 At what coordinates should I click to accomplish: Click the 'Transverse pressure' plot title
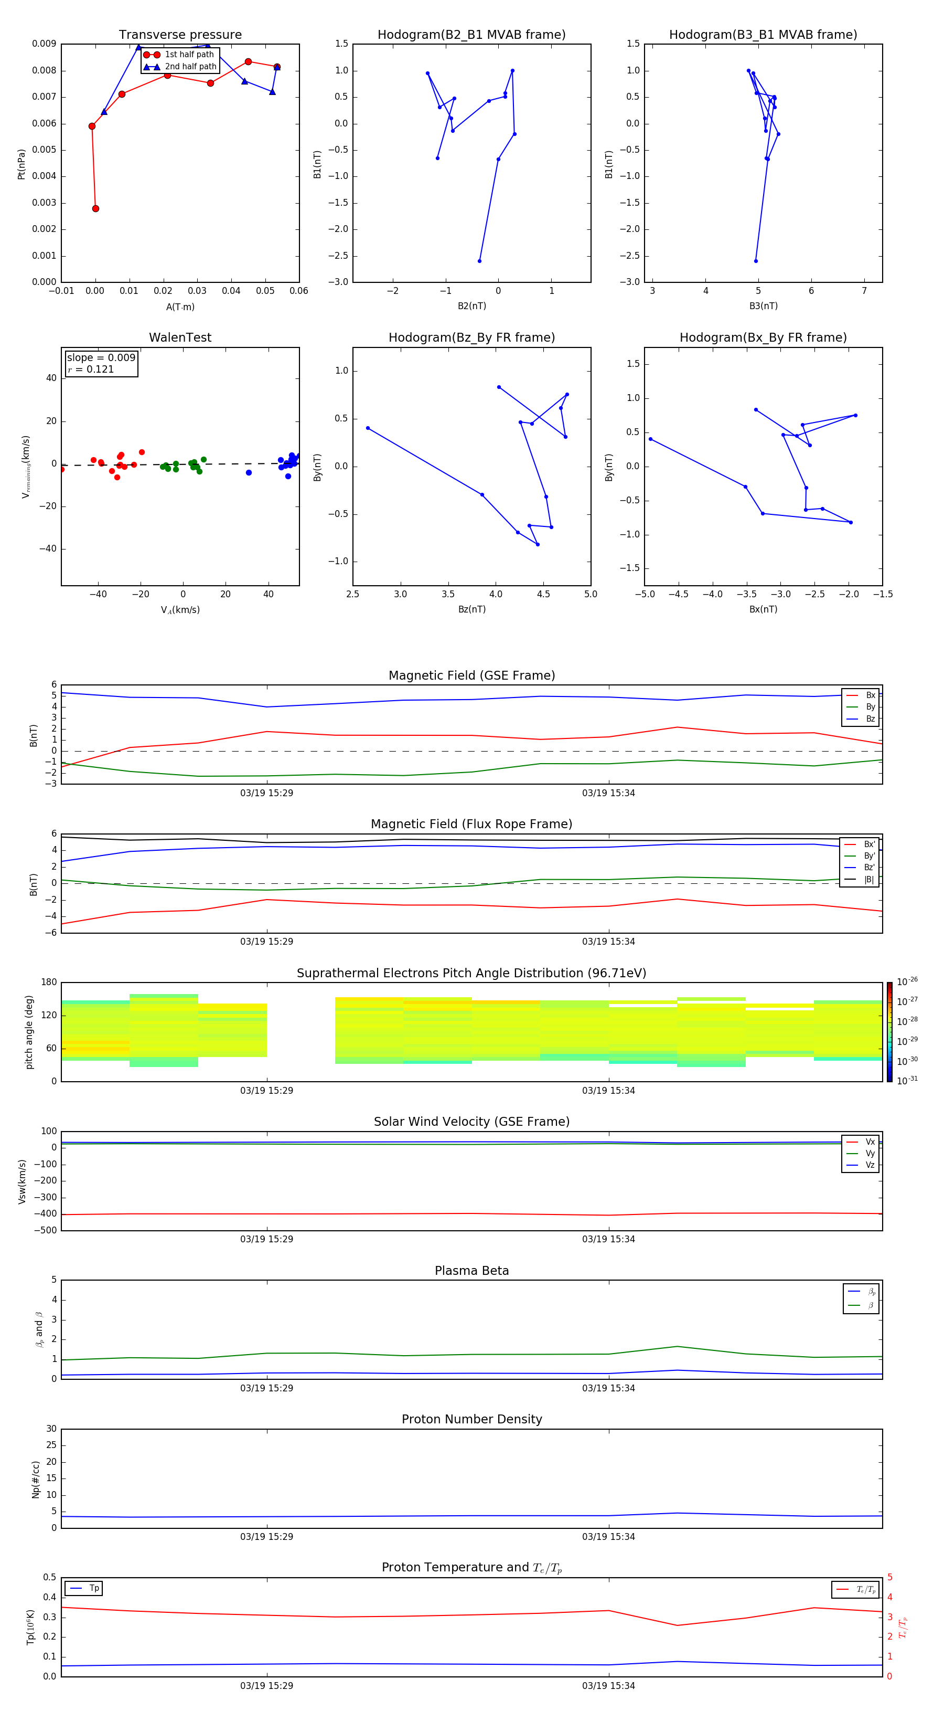click(180, 34)
